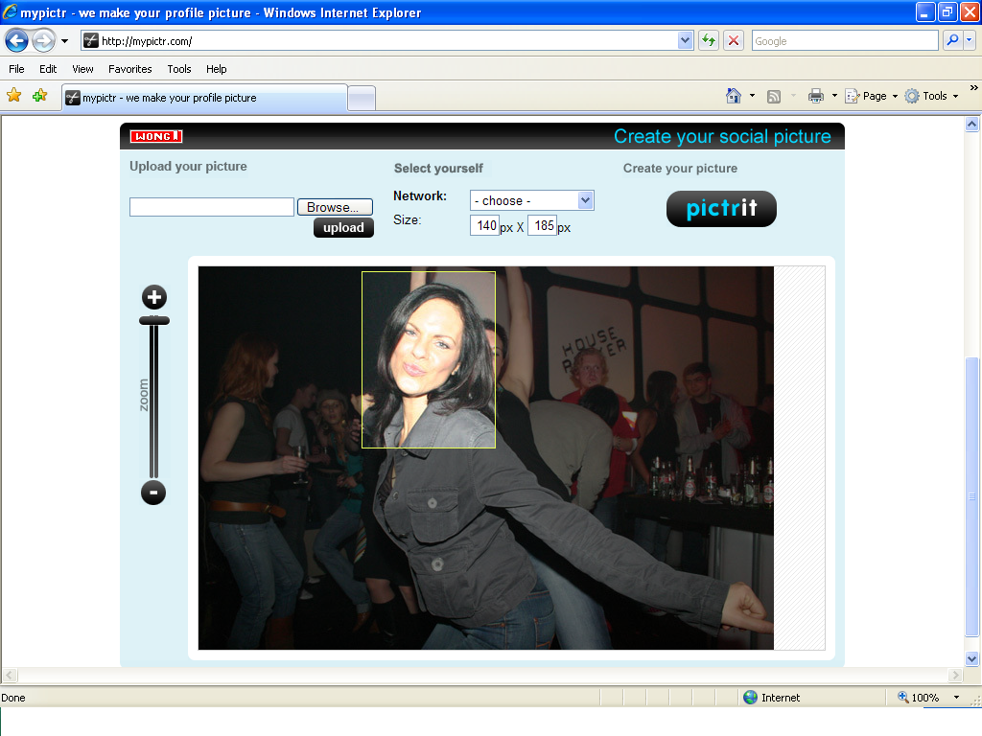Click the 'Select yourself' heading
The height and width of the screenshot is (736, 982).
coord(438,169)
